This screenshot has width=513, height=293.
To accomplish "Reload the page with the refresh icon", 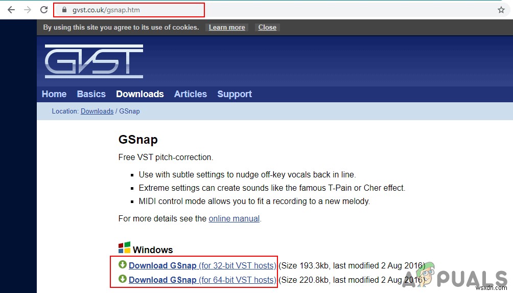I will click(44, 10).
